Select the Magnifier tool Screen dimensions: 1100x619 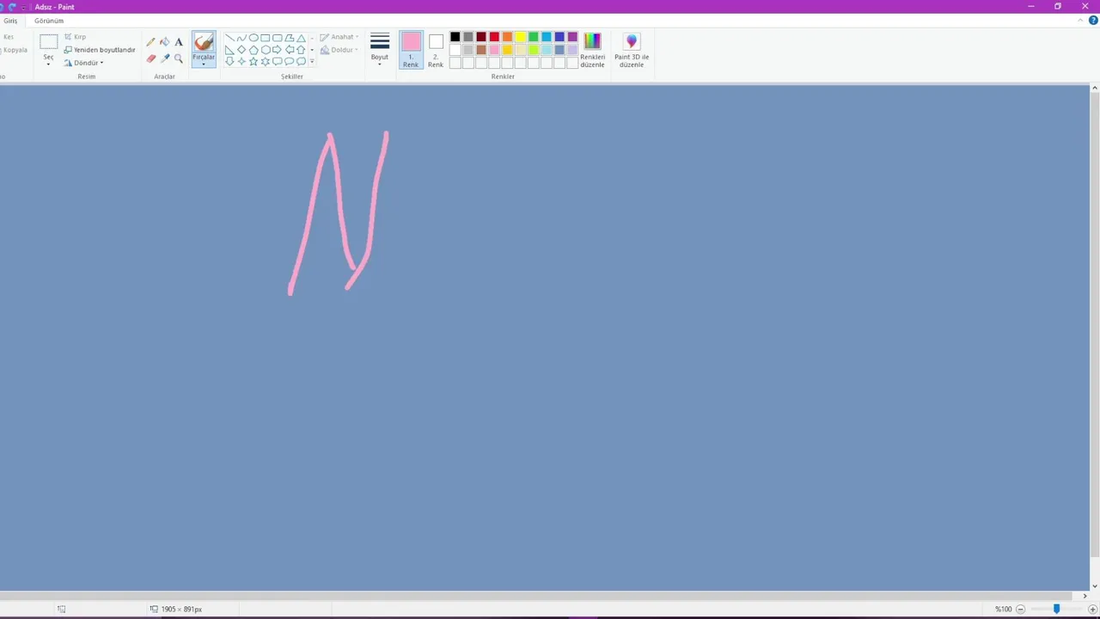(179, 58)
